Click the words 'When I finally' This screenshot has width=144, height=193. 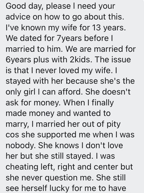click(88, 103)
